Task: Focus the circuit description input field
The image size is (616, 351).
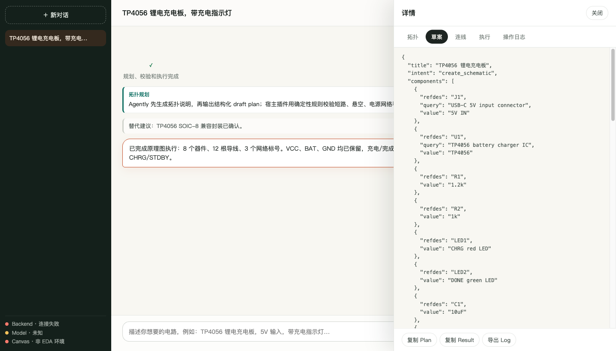Action: tap(258, 332)
